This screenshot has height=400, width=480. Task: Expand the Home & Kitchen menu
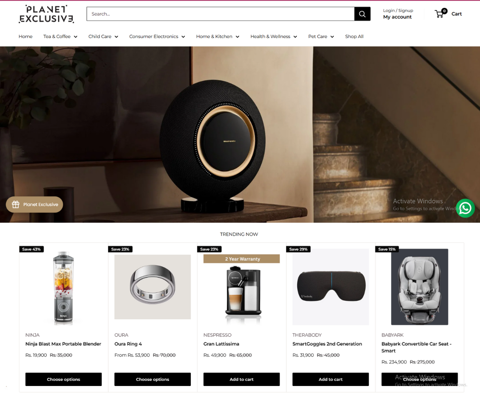218,36
